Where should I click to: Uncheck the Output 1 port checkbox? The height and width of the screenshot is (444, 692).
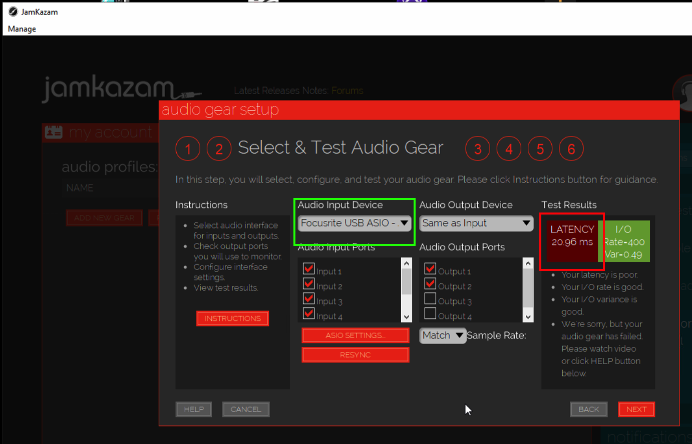point(430,268)
